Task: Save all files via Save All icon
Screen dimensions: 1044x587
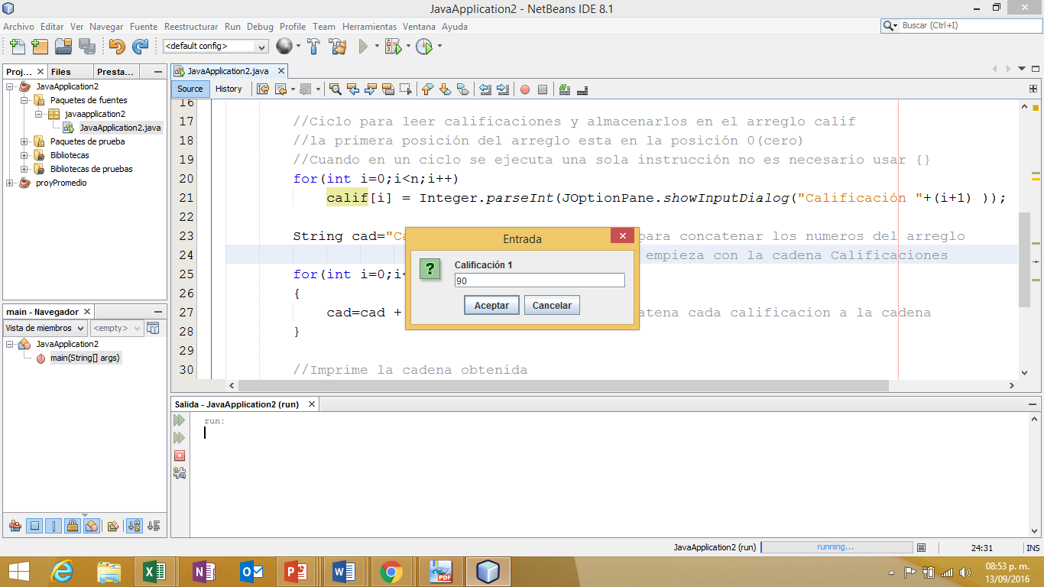Action: coord(87,46)
